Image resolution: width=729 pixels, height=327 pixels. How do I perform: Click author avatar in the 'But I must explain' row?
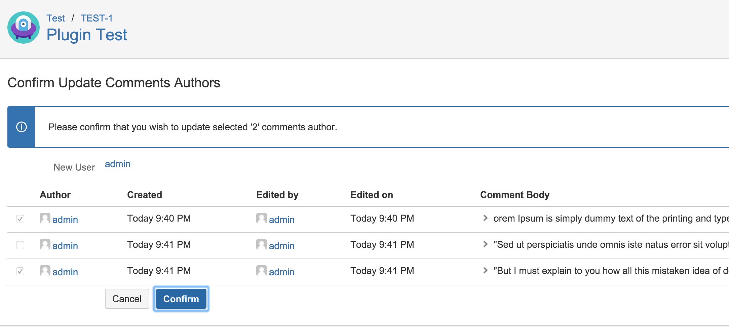[45, 271]
